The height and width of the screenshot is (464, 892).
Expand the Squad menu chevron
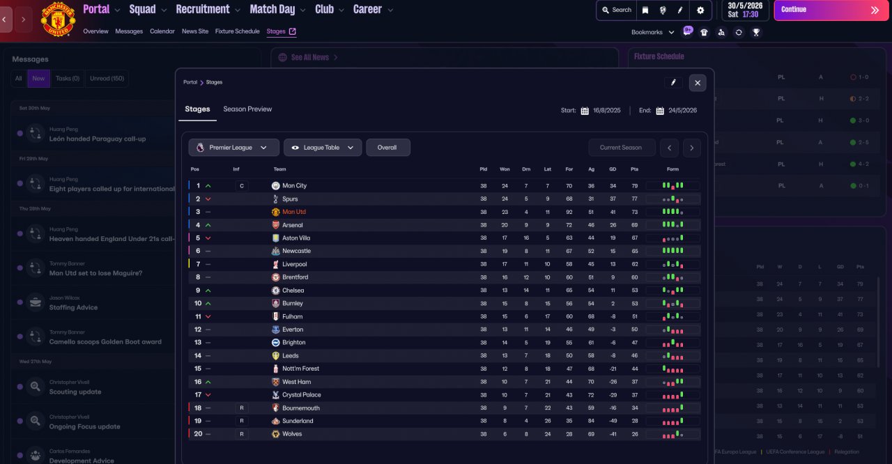[x=164, y=10]
